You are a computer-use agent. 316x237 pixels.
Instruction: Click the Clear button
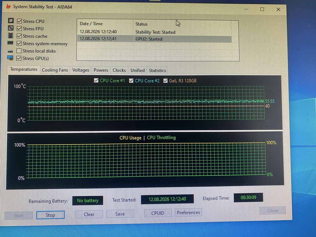(89, 214)
